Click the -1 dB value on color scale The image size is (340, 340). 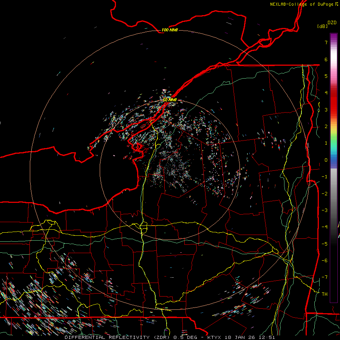click(325, 177)
